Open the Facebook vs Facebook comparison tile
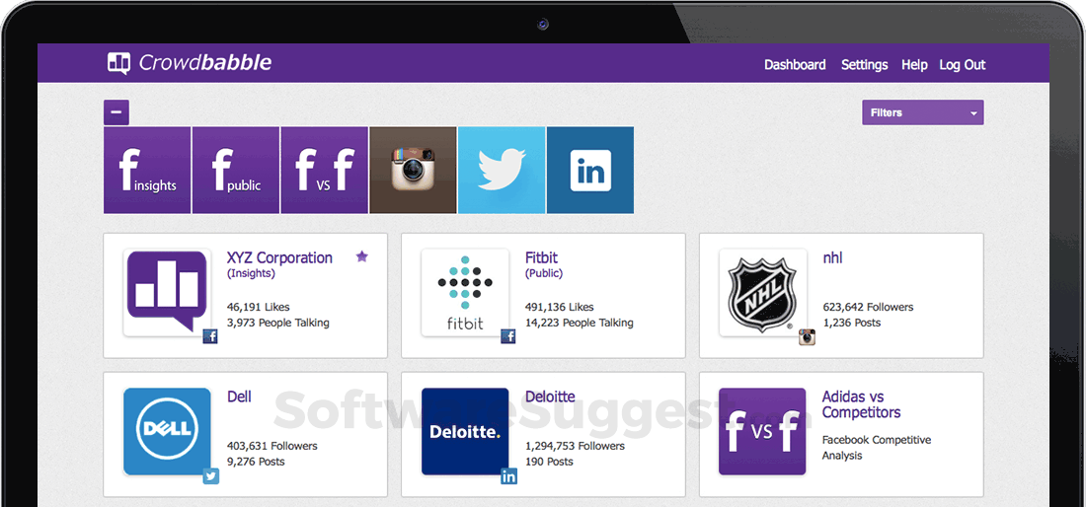 click(325, 171)
